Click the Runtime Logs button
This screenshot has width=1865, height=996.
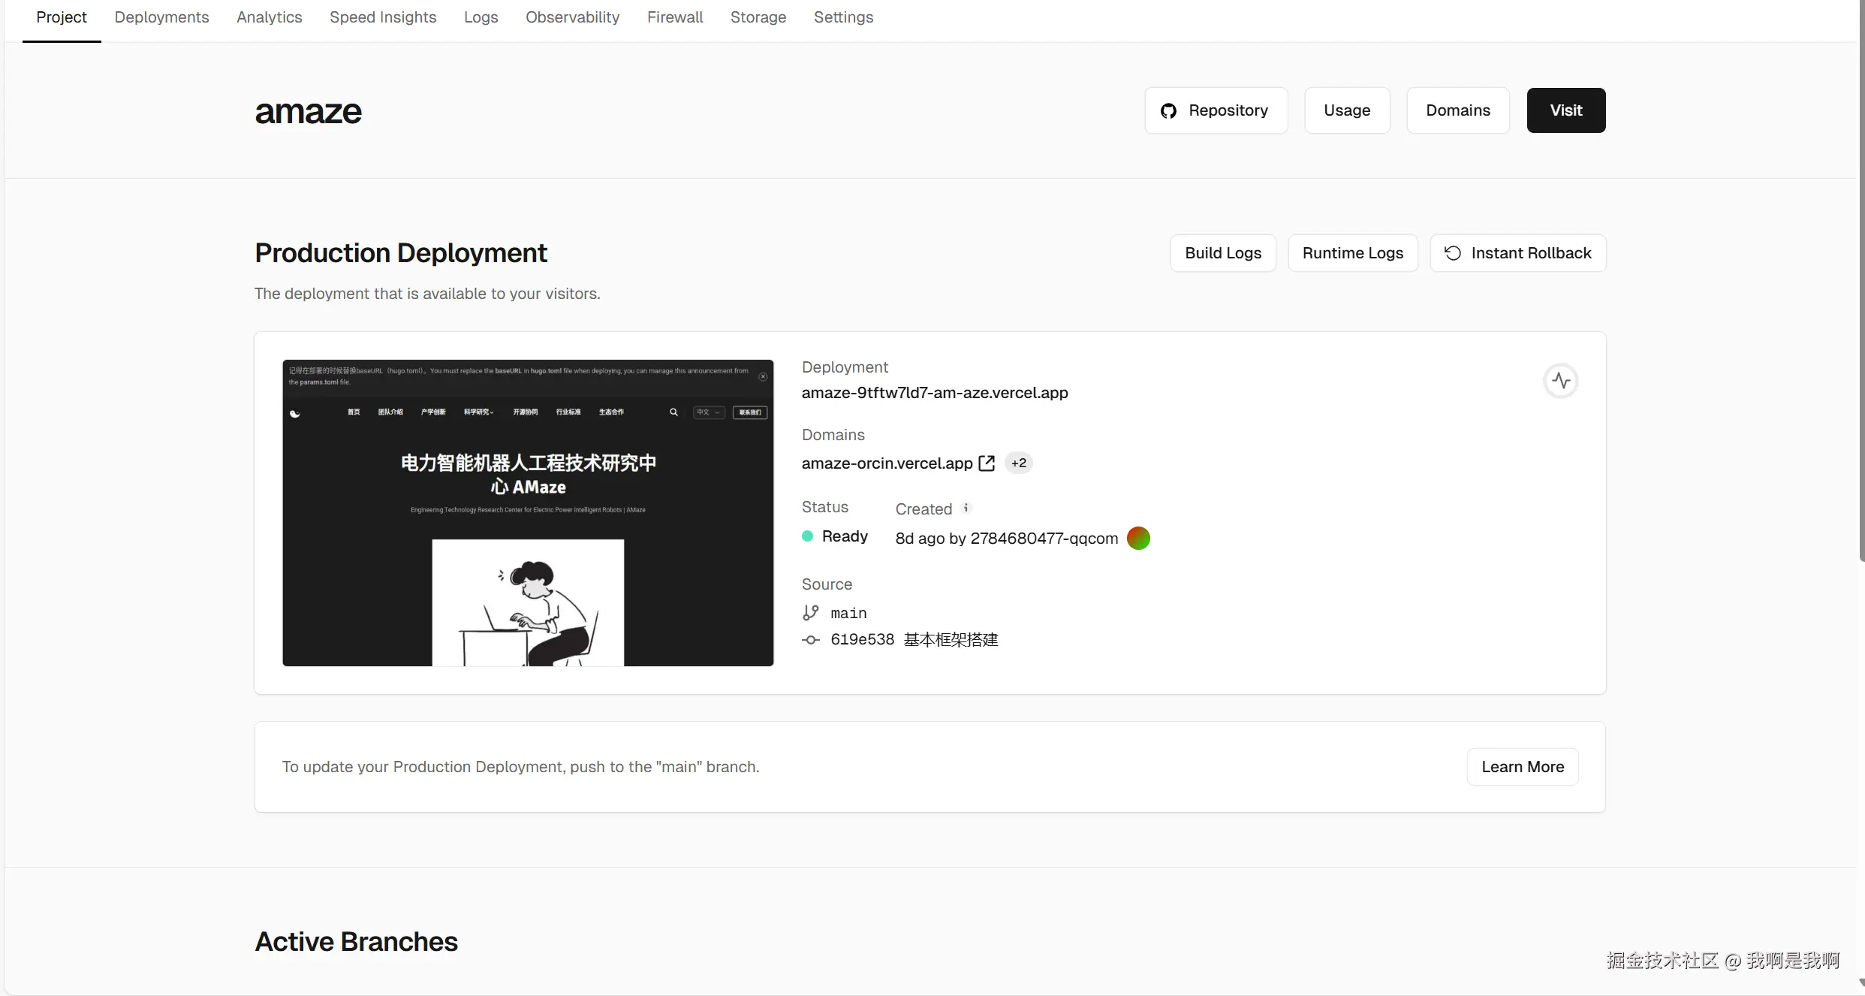[1352, 253]
